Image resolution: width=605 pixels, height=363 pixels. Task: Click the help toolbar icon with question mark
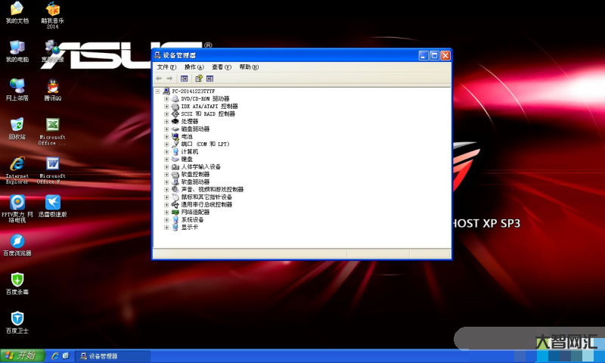pyautogui.click(x=198, y=78)
